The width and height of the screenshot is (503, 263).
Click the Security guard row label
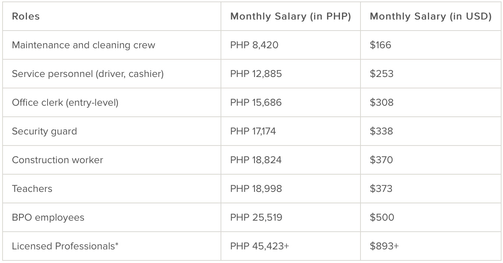45,131
